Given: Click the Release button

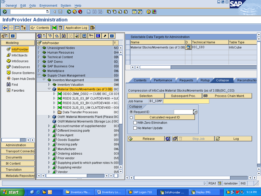Looking at the screenshot, I should pyautogui.click(x=146, y=139).
